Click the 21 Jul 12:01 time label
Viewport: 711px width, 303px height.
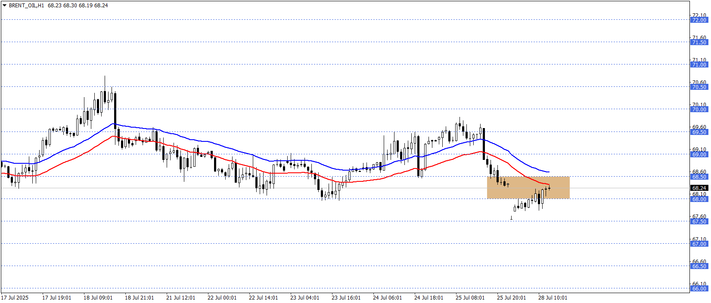(181, 297)
